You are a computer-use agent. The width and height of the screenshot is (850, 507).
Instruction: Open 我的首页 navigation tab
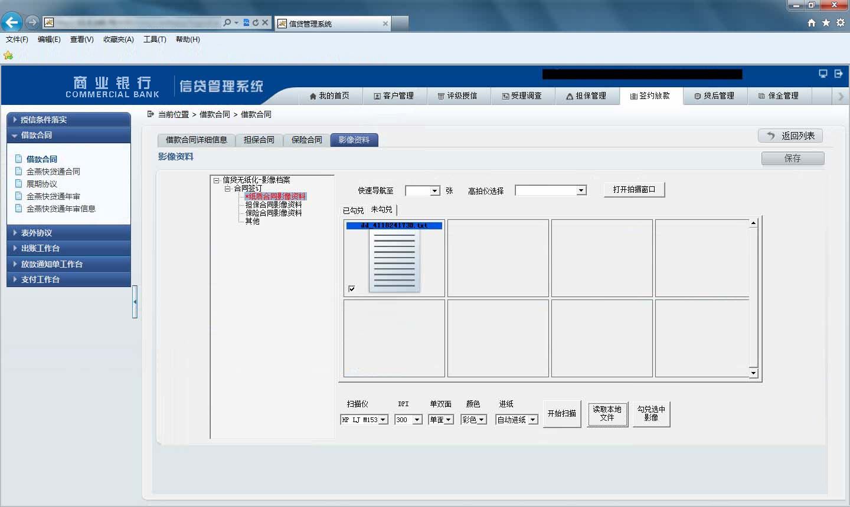329,96
